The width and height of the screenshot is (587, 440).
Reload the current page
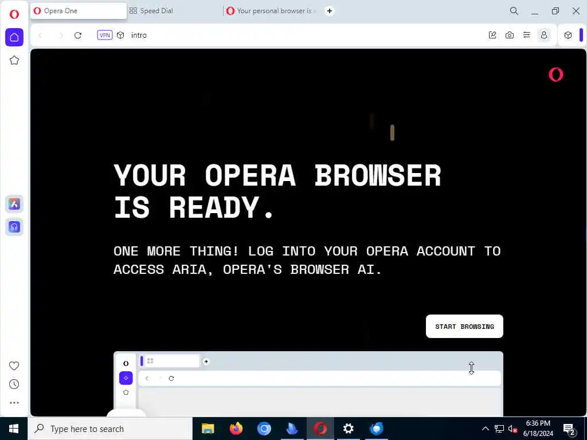78,35
